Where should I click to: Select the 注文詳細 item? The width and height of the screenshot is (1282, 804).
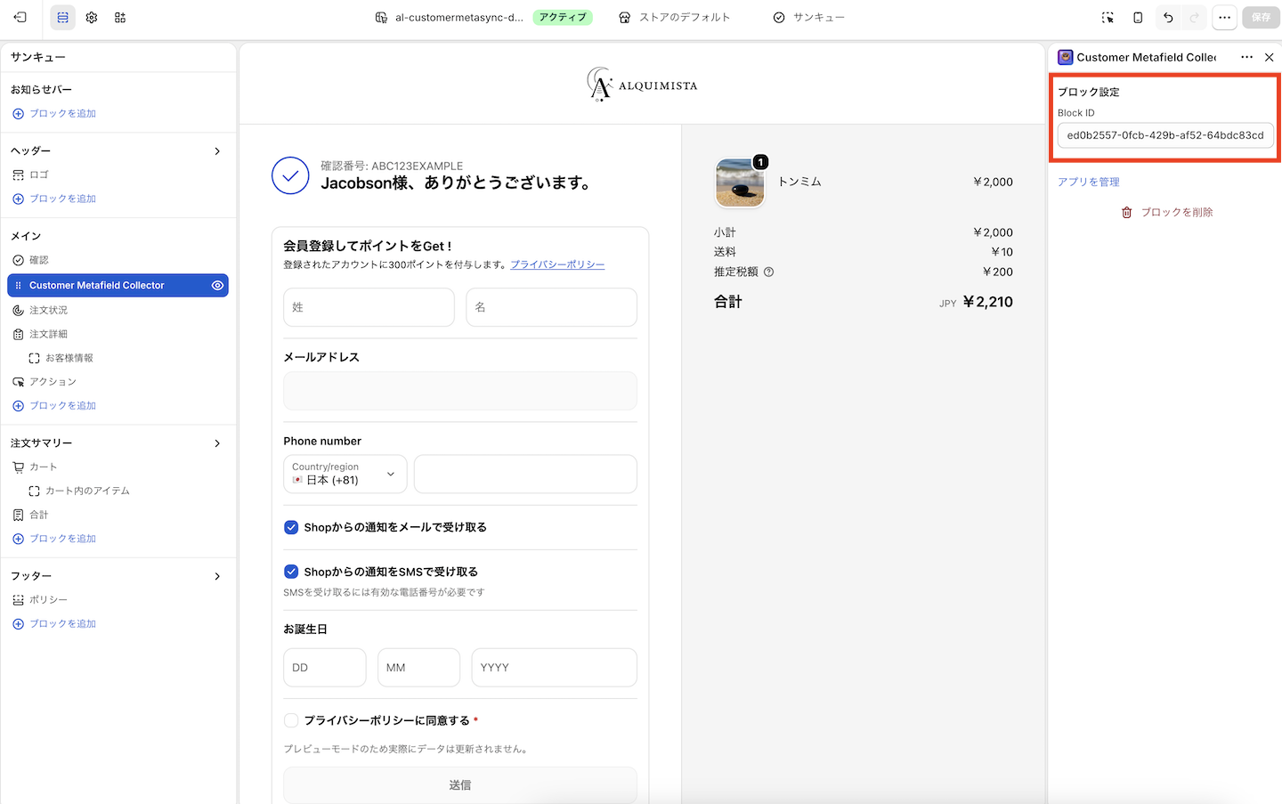[x=40, y=334]
